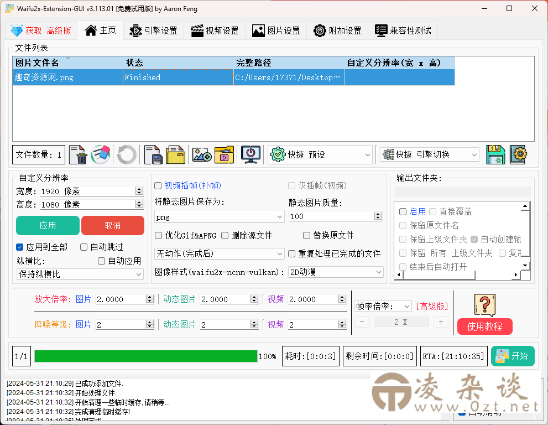This screenshot has width=548, height=425.
Task: Click the book with gear icon
Action: click(518, 154)
